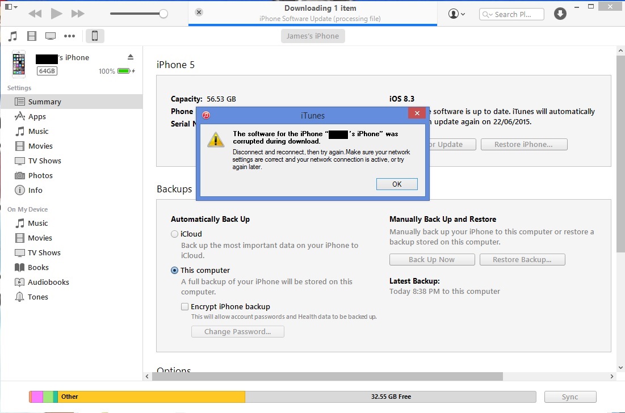Click the James's iPhone title button
This screenshot has width=625, height=413.
point(313,36)
